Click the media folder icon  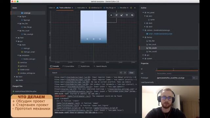(x=17, y=80)
